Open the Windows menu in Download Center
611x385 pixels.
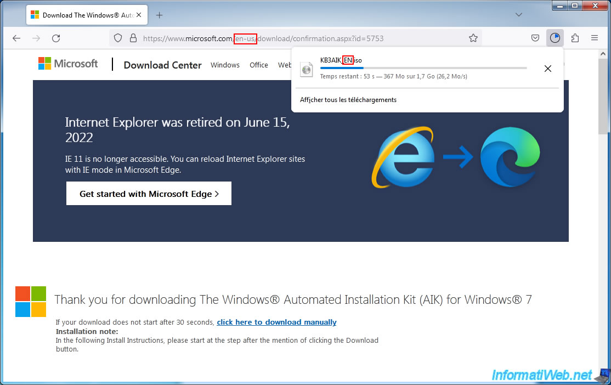coord(225,65)
